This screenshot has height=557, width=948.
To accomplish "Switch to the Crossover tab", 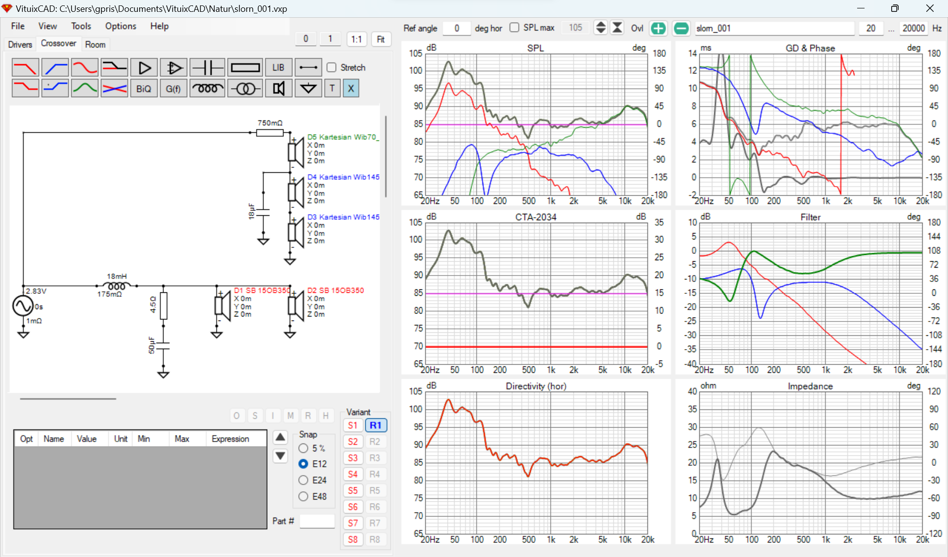I will pyautogui.click(x=59, y=43).
